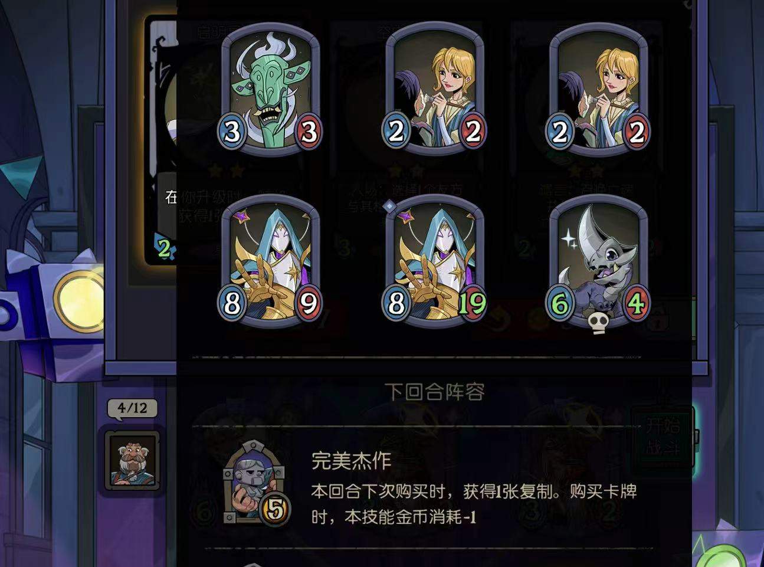Click the 开始战斗 start battle button
The height and width of the screenshot is (567, 764).
click(663, 437)
